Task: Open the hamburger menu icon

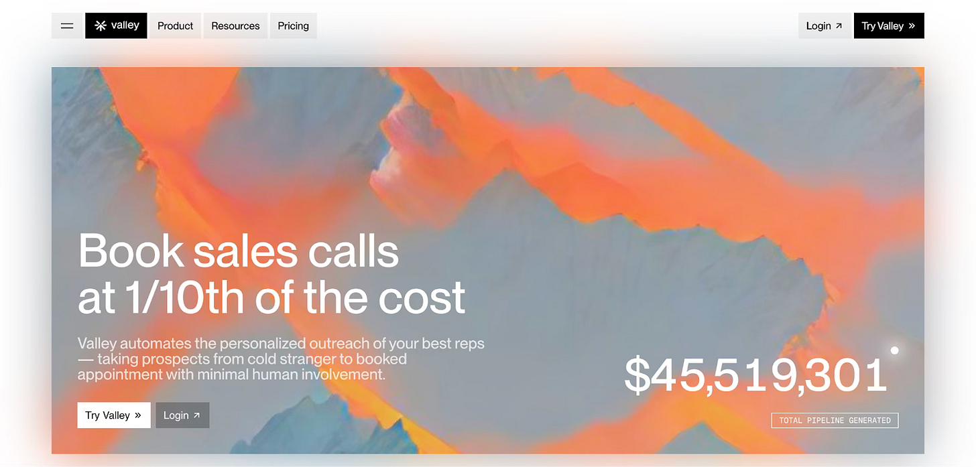Action: click(67, 25)
